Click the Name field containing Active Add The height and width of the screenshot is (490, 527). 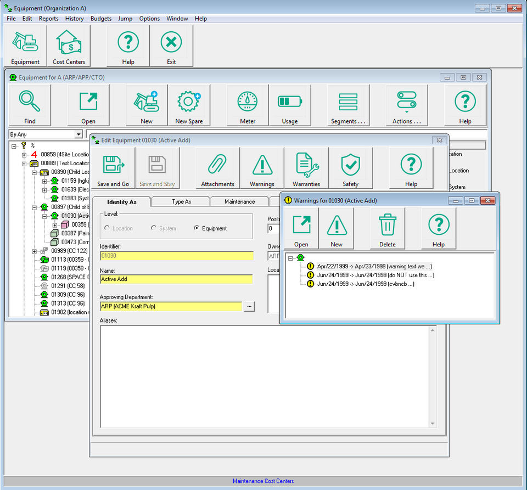pyautogui.click(x=176, y=279)
